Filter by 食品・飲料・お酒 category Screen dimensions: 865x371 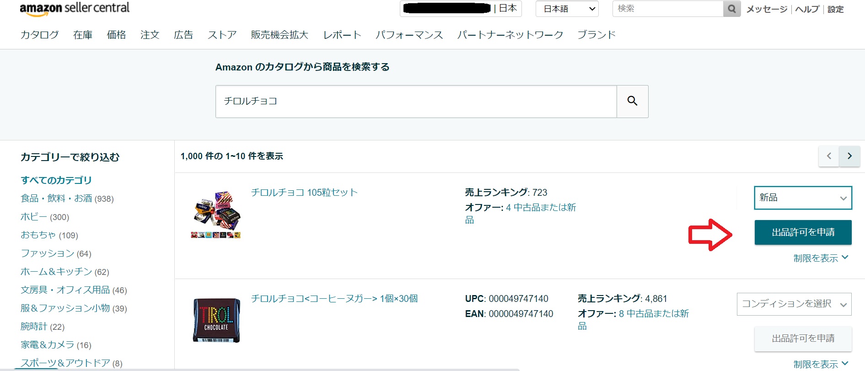pos(67,199)
